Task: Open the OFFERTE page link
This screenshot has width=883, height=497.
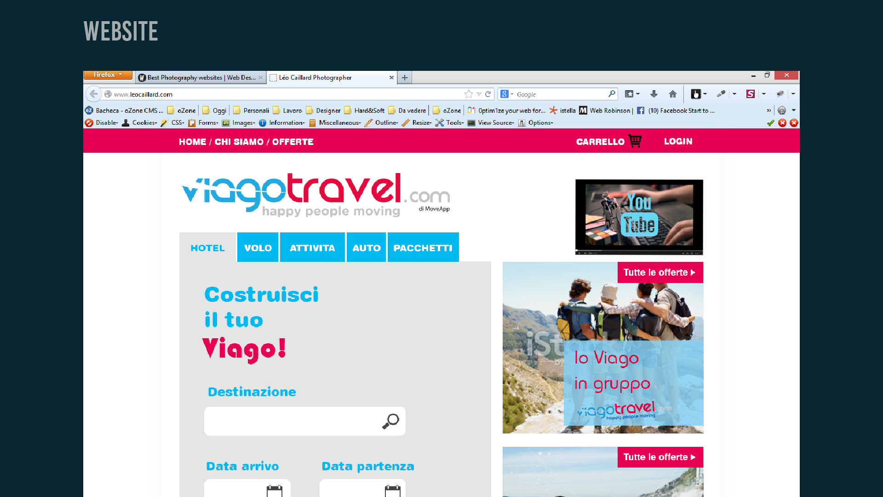Action: click(x=293, y=142)
